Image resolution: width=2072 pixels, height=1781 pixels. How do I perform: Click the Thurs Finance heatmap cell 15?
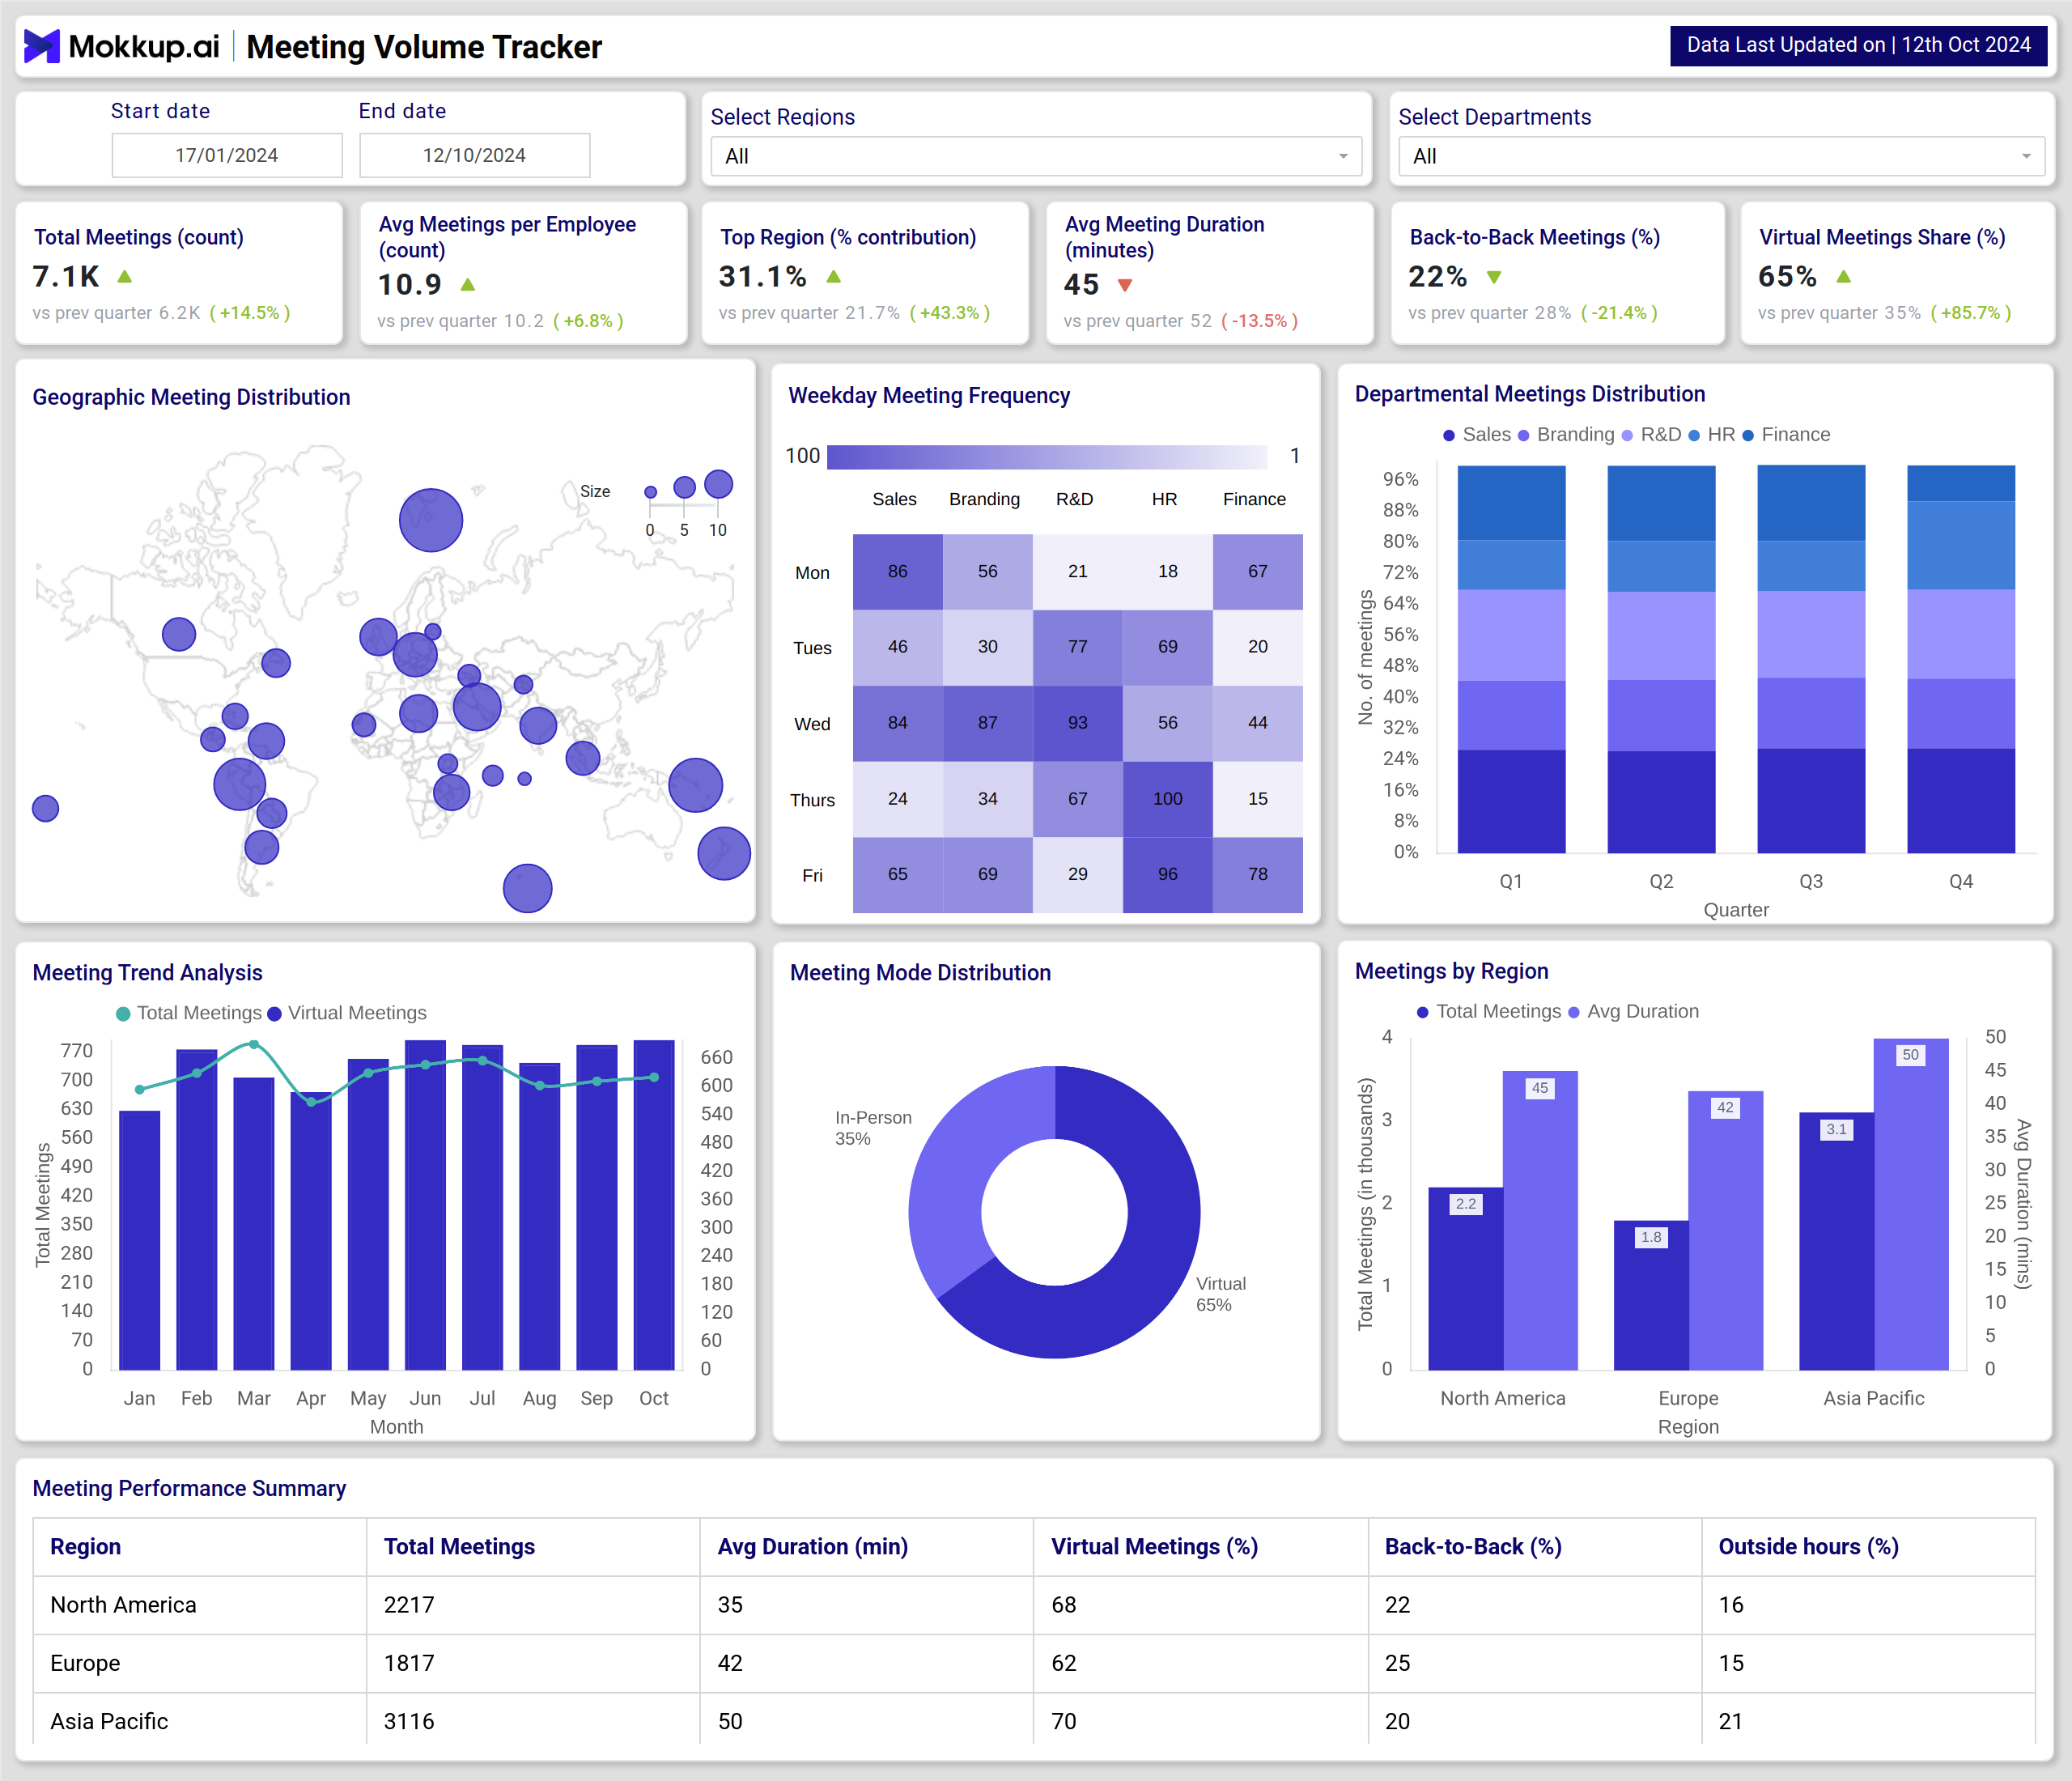click(1257, 799)
